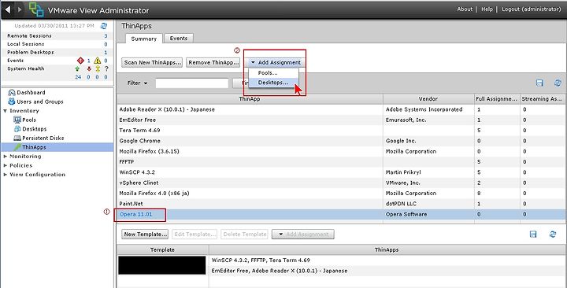Sort by Full Assignments column header

(497, 98)
